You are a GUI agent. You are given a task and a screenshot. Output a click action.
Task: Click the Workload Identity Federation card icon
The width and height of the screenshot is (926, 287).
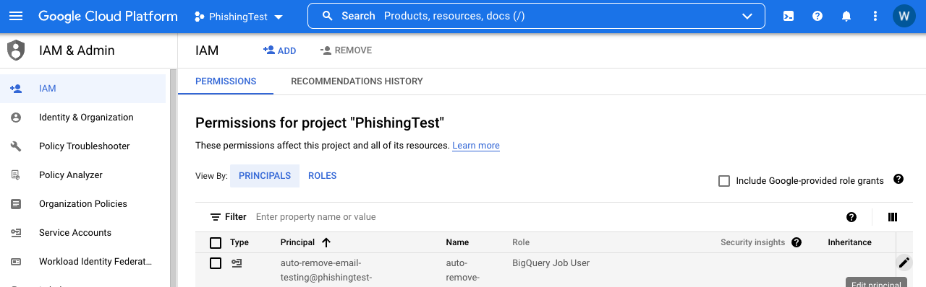[x=16, y=262]
